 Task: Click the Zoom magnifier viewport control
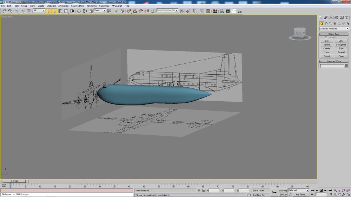pos(335,191)
